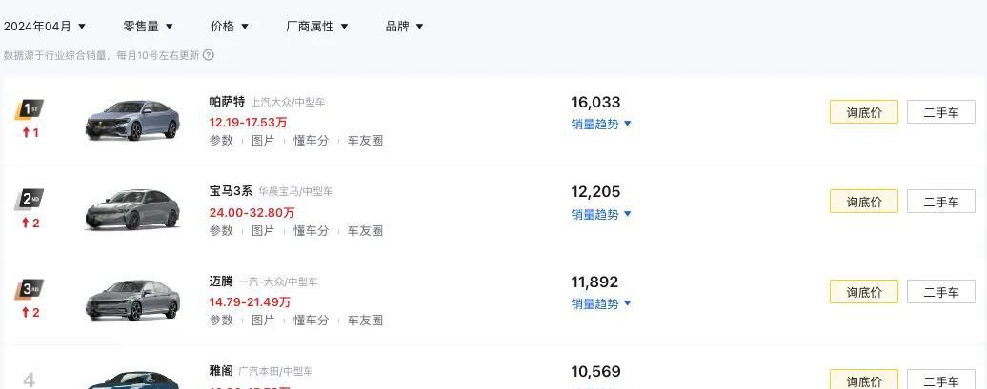Click the rank 1 badge icon
The width and height of the screenshot is (987, 389).
pos(30,108)
